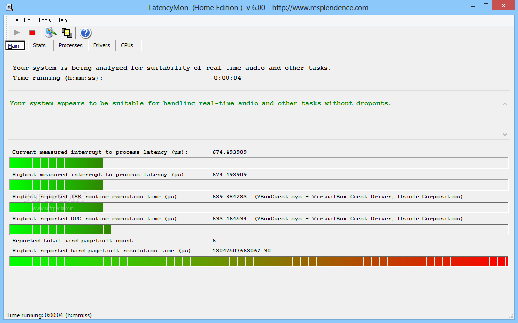Viewport: 518px width, 323px height.
Task: Expand the Tools menu
Action: [44, 20]
